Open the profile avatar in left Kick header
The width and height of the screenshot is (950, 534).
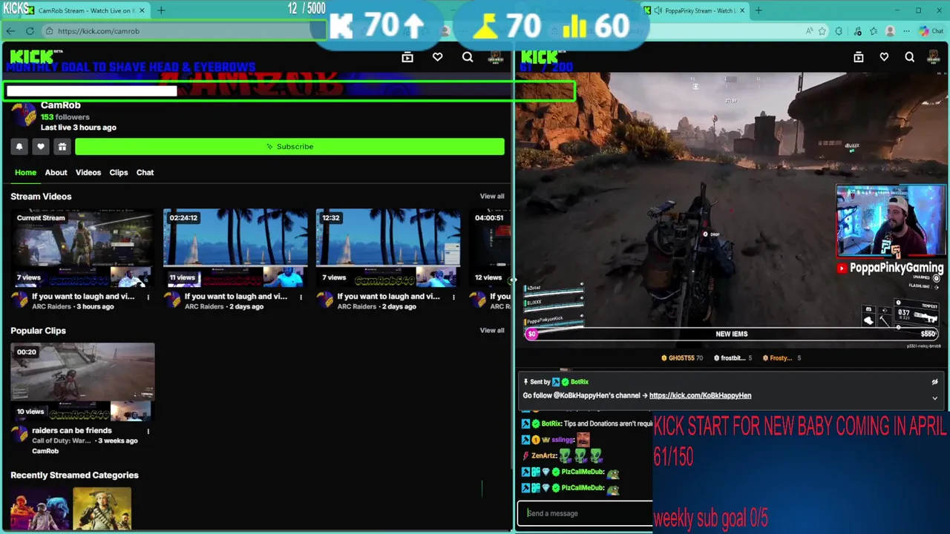point(497,57)
